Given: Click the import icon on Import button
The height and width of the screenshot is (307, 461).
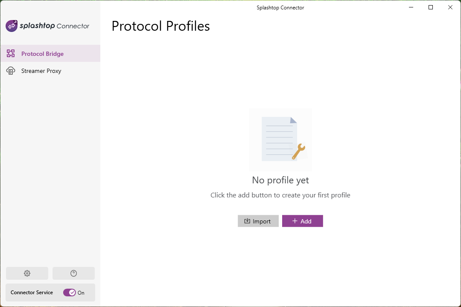Looking at the screenshot, I should (248, 221).
